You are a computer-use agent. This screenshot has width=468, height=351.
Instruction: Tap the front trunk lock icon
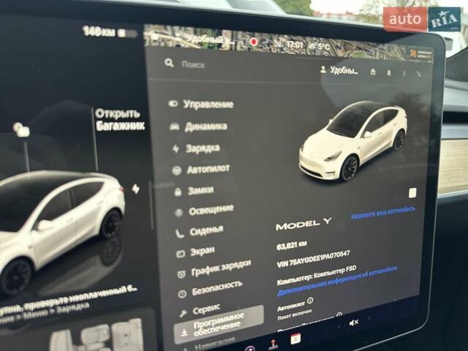pos(21,131)
